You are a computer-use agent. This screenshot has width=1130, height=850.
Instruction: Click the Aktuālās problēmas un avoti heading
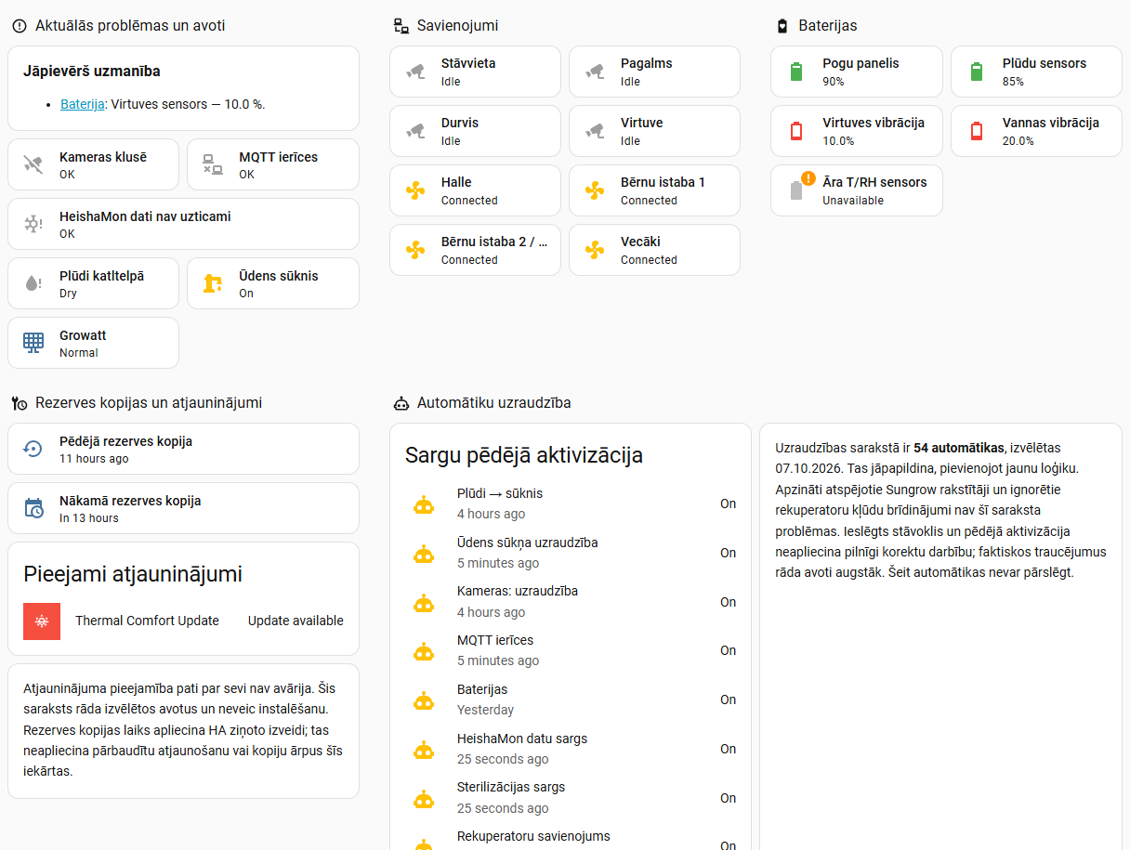tap(130, 26)
